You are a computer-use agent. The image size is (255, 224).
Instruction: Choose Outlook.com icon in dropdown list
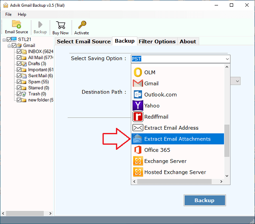pos(138,94)
